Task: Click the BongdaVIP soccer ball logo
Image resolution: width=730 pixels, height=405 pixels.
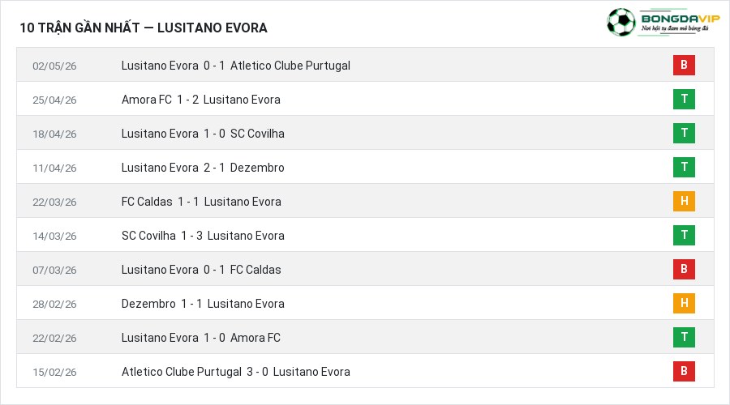Action: (x=620, y=23)
